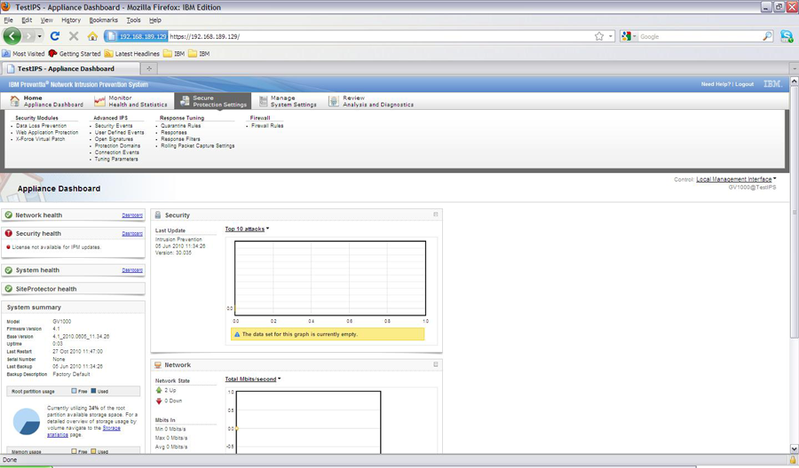The height and width of the screenshot is (468, 799).
Task: Open the Skype toolbar icon
Action: (x=787, y=36)
